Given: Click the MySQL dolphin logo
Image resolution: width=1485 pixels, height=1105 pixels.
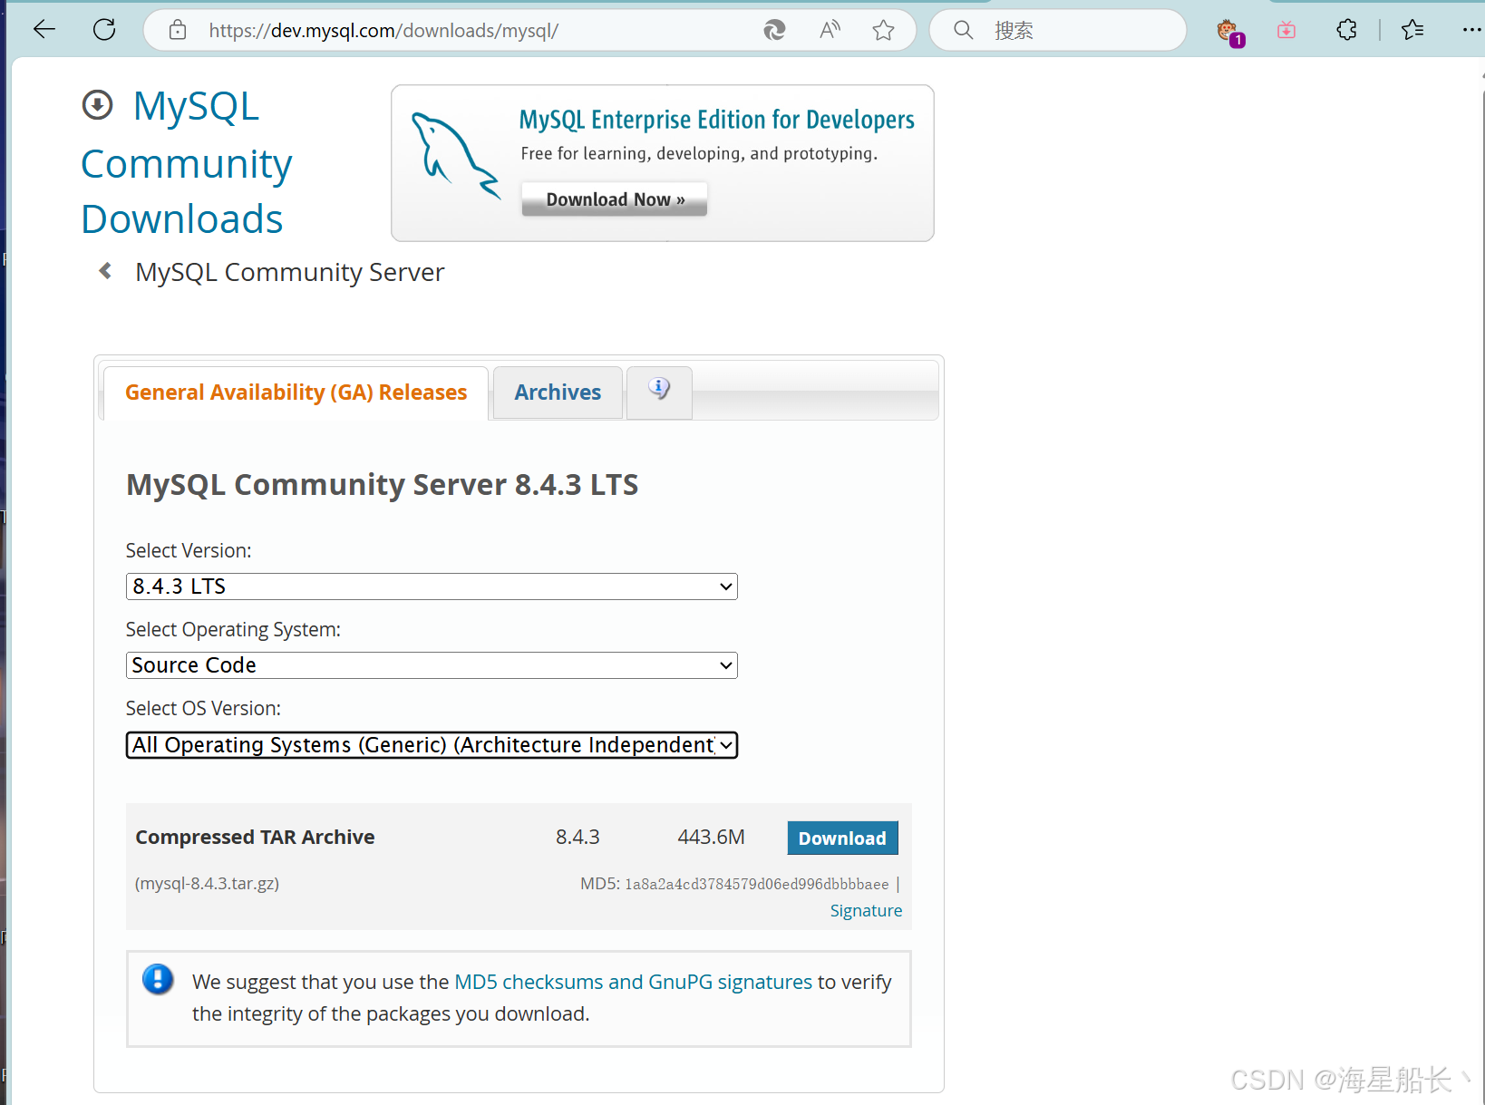Looking at the screenshot, I should click(x=454, y=155).
